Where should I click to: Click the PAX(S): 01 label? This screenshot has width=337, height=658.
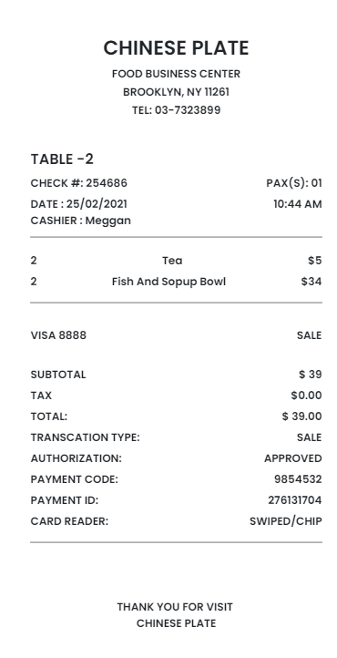(294, 183)
